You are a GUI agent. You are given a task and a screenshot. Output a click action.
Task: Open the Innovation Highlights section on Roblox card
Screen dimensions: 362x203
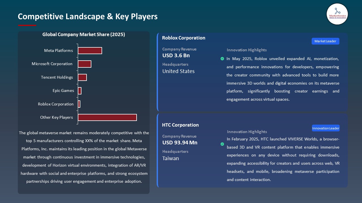click(247, 50)
